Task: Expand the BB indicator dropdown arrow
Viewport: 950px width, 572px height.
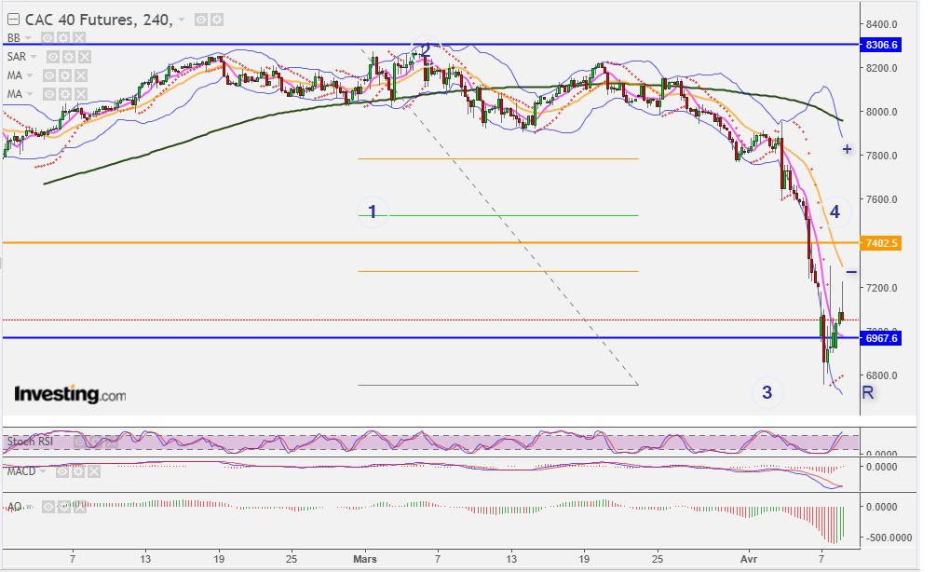Action: pyautogui.click(x=28, y=38)
